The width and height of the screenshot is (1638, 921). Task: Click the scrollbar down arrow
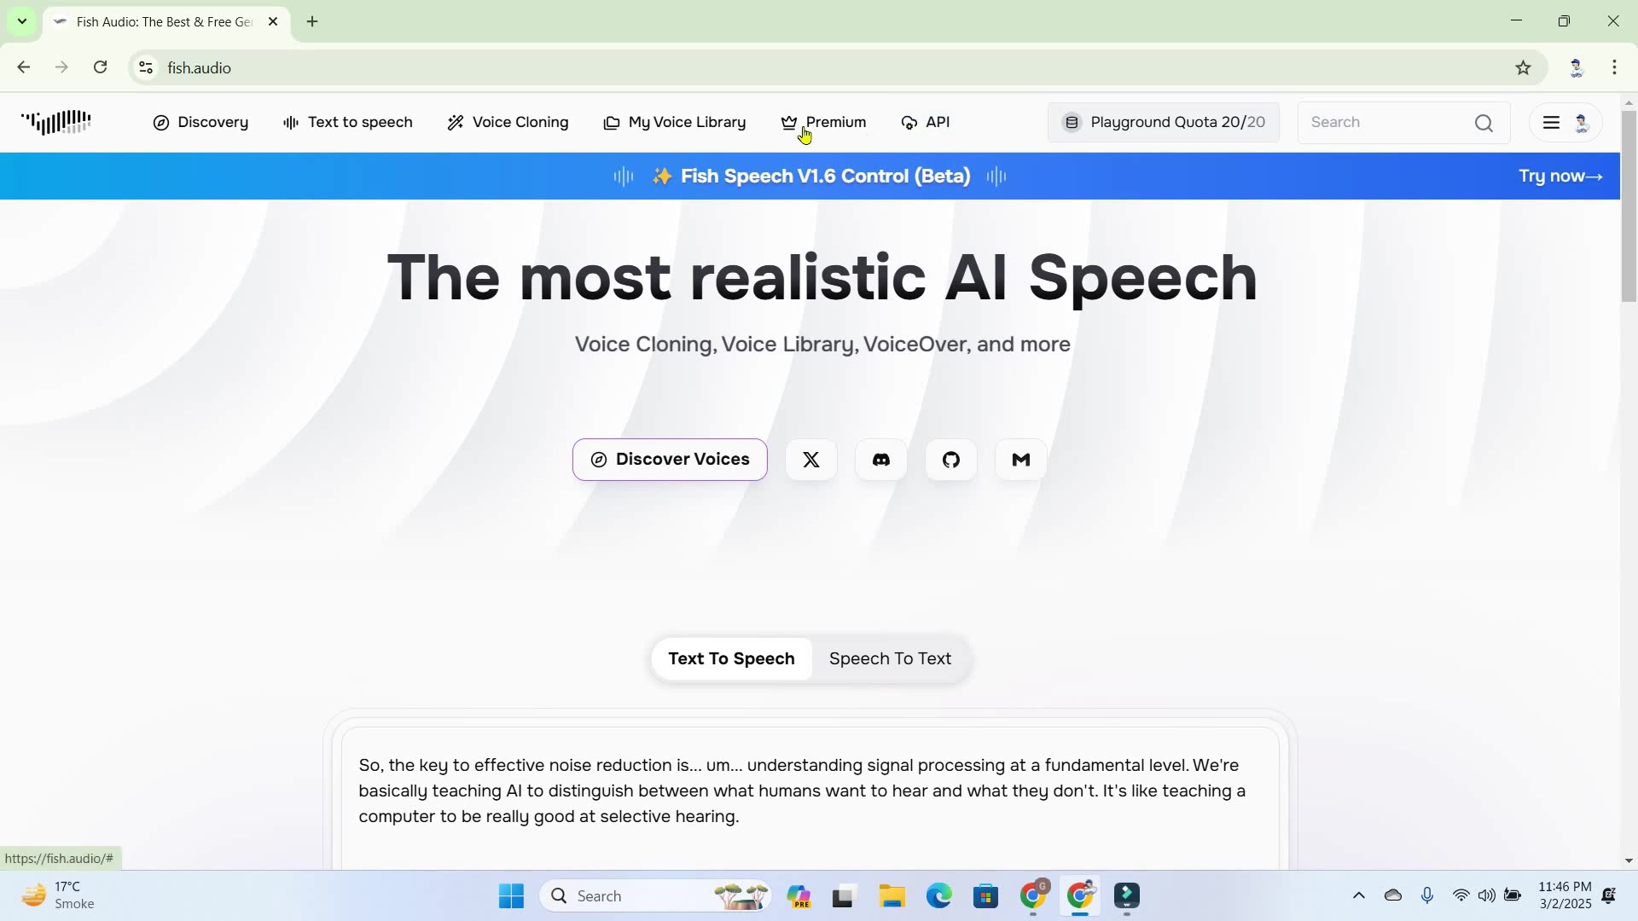point(1629,860)
